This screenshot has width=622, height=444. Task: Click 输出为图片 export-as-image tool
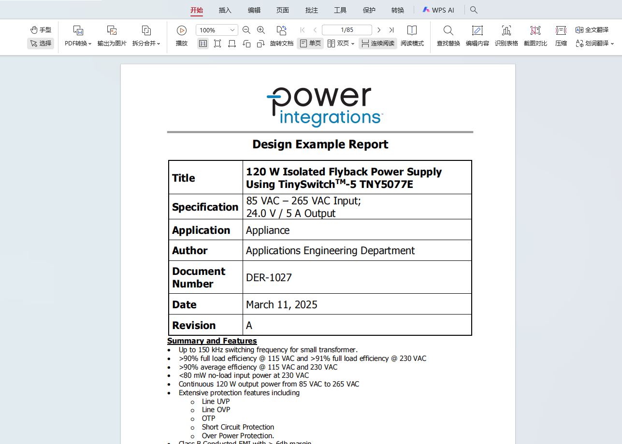tap(112, 36)
